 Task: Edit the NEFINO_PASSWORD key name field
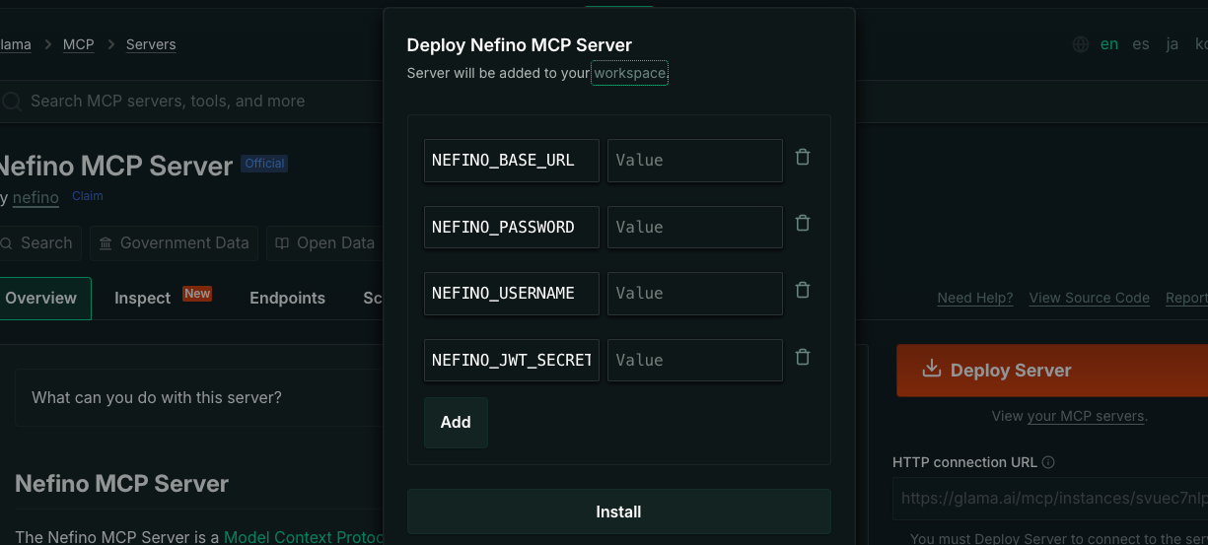(x=512, y=227)
